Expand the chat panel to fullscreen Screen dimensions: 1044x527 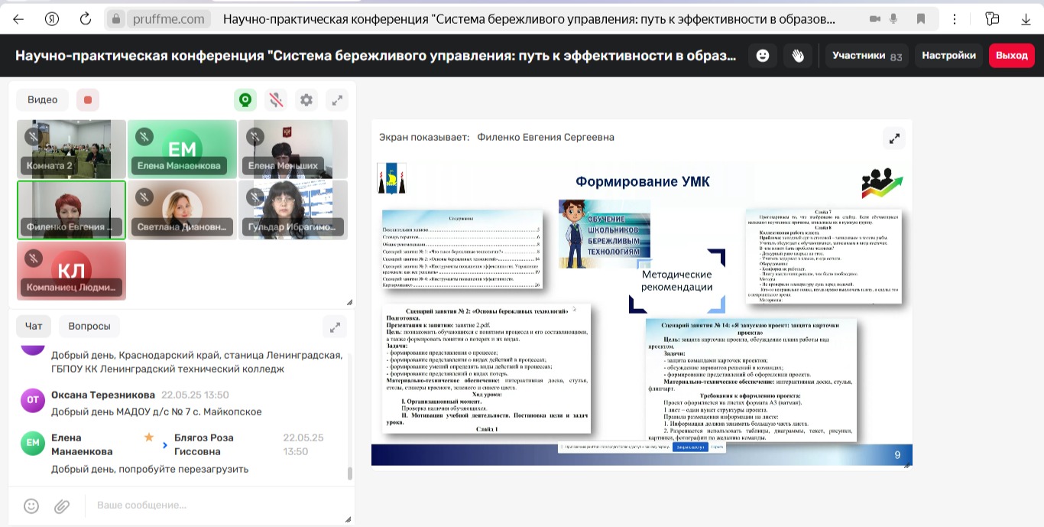tap(335, 327)
